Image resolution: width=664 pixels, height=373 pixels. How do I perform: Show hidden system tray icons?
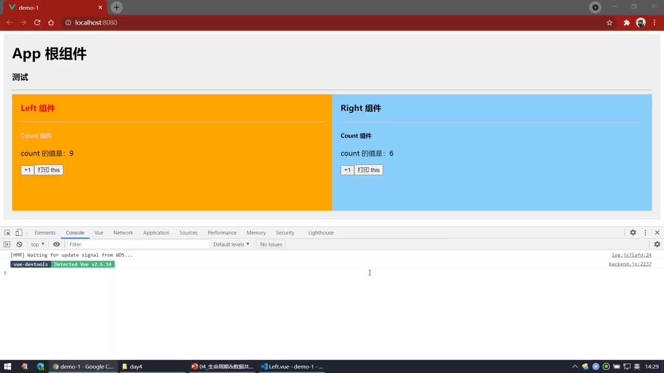[x=575, y=366]
